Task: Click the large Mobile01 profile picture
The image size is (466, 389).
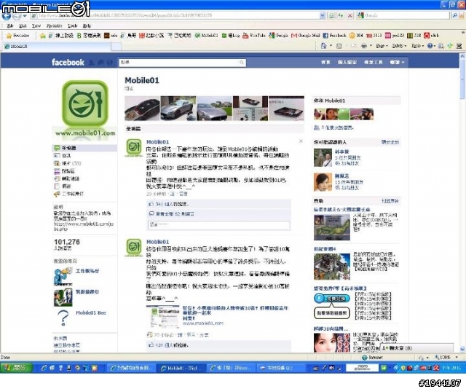Action: pyautogui.click(x=84, y=109)
